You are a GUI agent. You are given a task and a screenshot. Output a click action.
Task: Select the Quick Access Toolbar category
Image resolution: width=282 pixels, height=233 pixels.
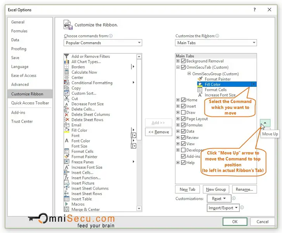(30, 103)
